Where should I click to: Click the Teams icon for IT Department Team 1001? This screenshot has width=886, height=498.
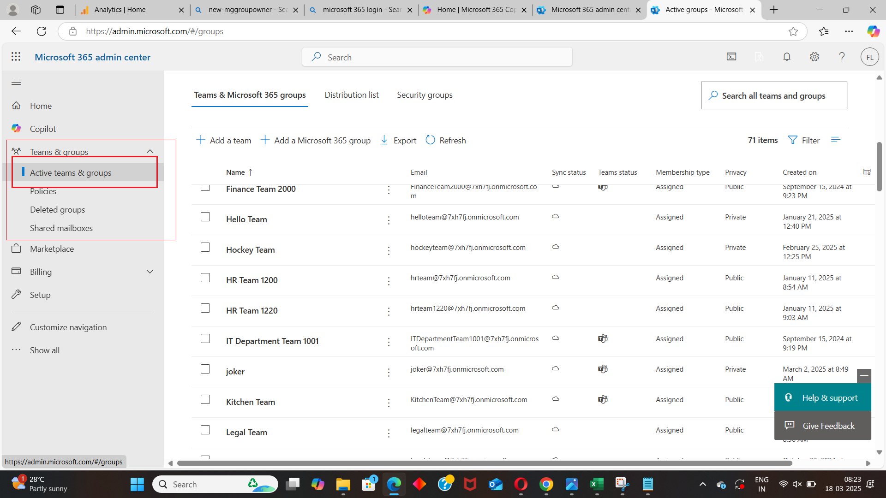[603, 338]
